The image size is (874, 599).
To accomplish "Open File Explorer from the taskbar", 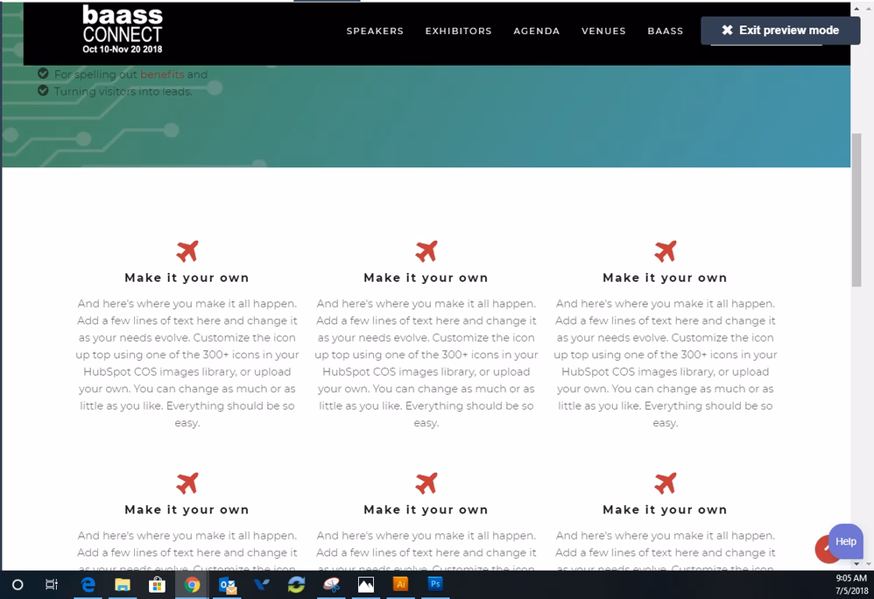I will click(x=123, y=585).
